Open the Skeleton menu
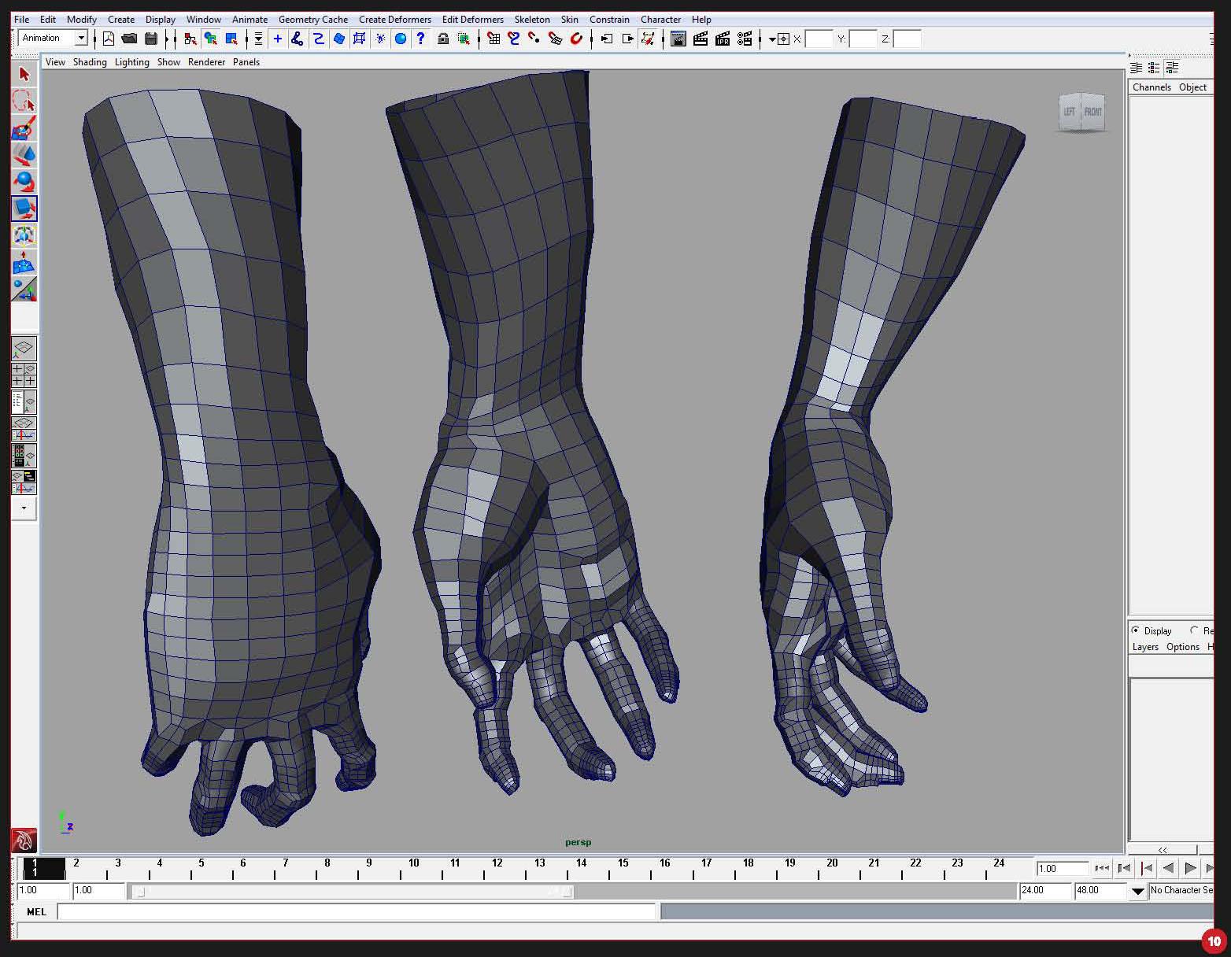 pos(531,20)
